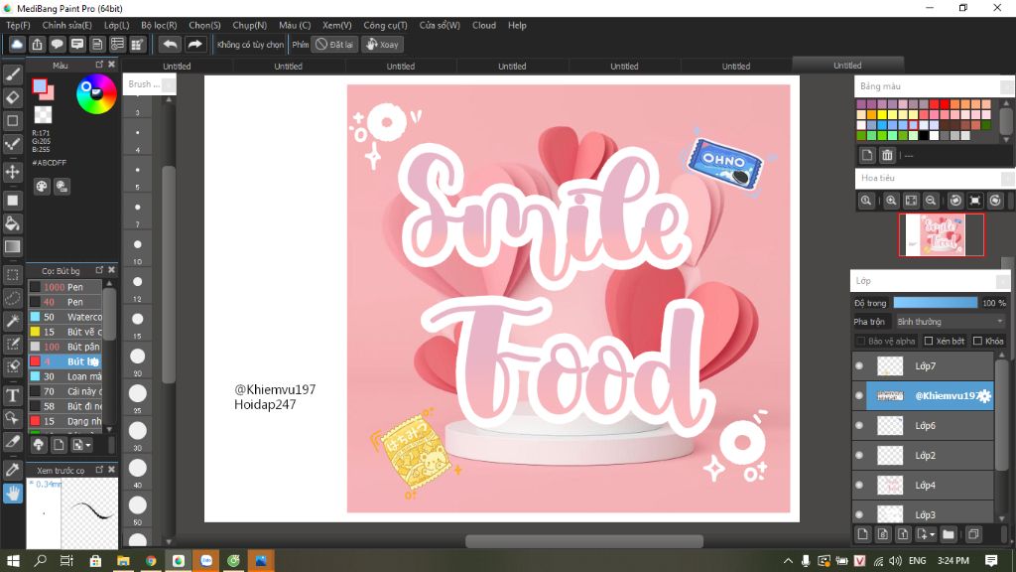Viewport: 1016px width, 572px height.
Task: Hide layer Lớp7
Action: [x=859, y=365]
